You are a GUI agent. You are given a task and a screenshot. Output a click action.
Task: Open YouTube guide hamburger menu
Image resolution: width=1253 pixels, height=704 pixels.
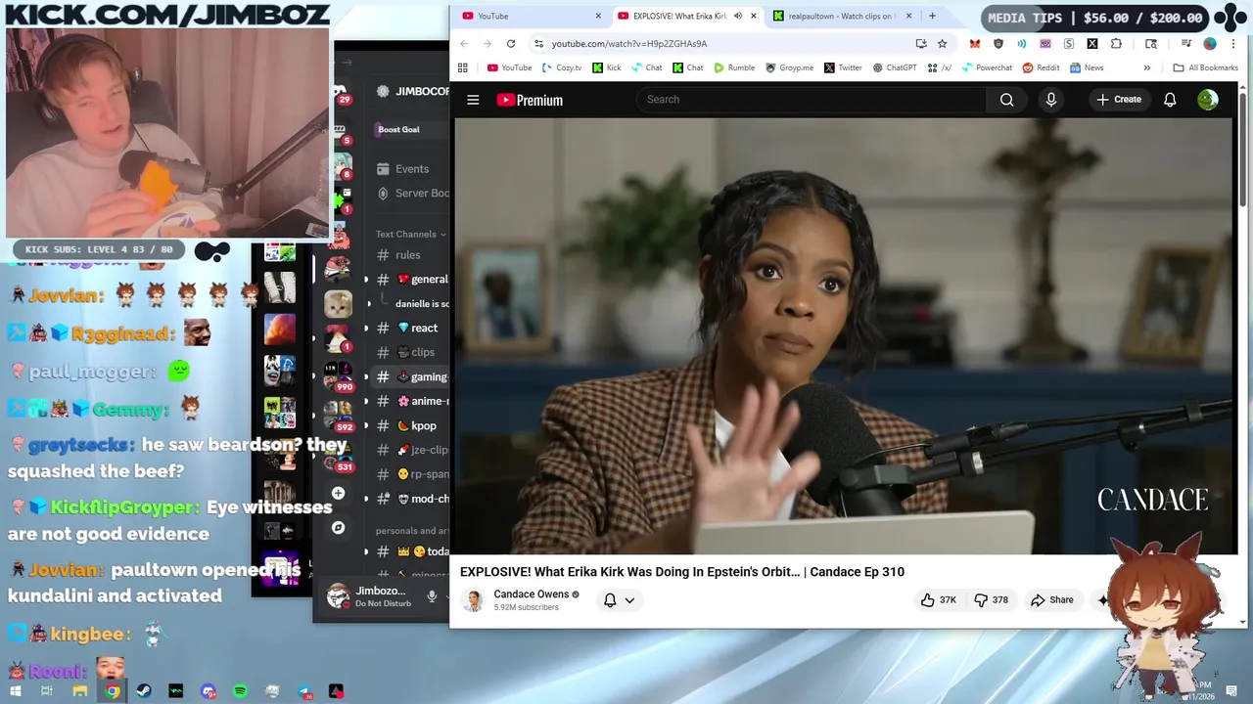pos(473,100)
